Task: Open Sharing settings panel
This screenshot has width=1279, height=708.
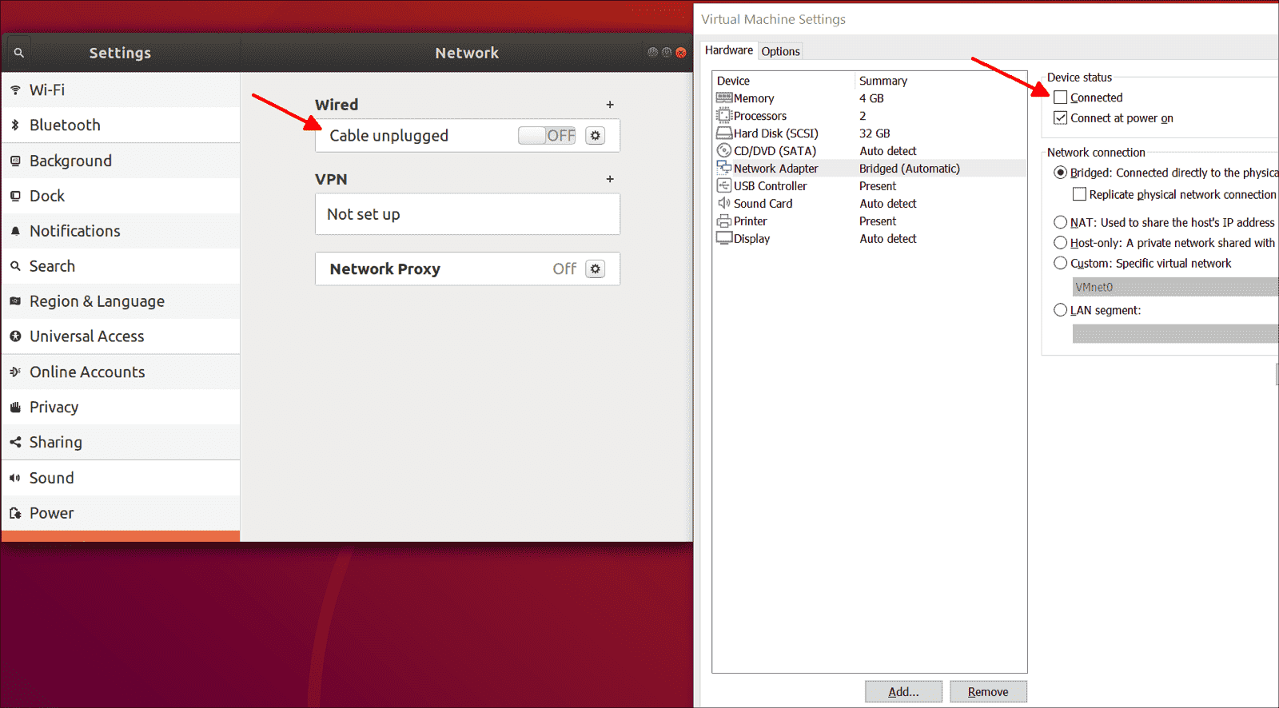Action: (121, 442)
